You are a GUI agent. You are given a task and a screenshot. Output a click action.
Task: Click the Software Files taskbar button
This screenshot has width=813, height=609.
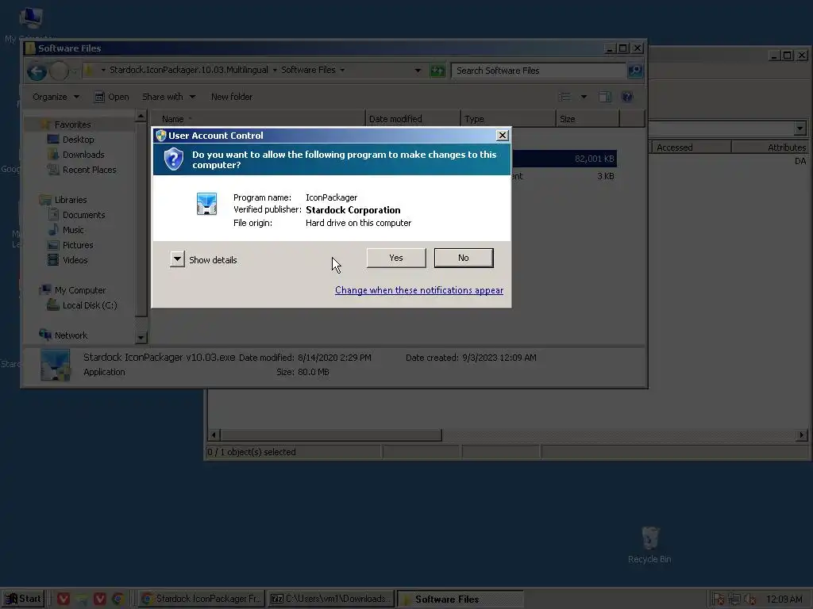[460, 599]
